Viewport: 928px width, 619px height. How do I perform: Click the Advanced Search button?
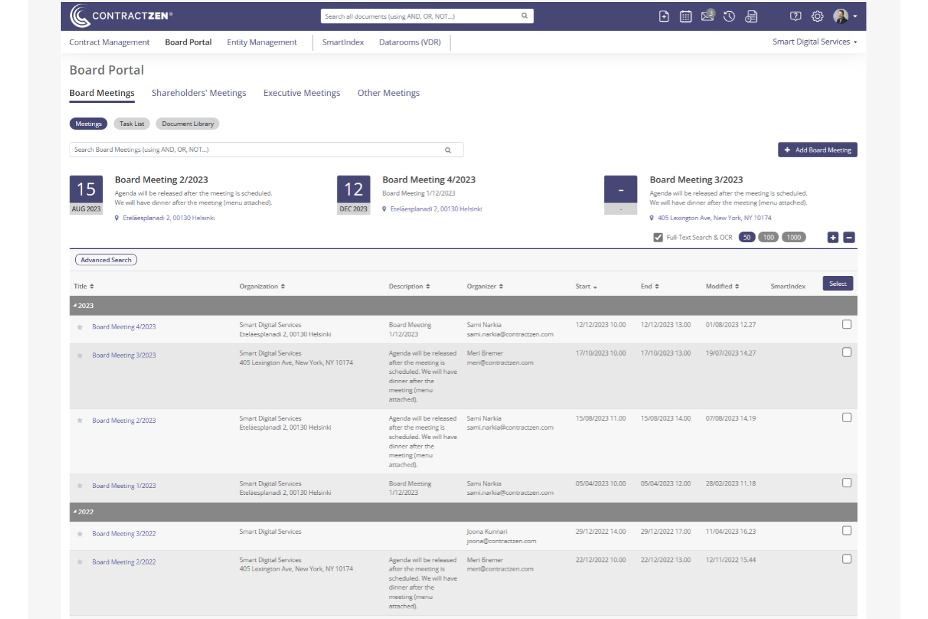coord(106,260)
